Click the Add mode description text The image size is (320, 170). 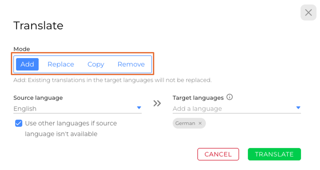(x=112, y=80)
